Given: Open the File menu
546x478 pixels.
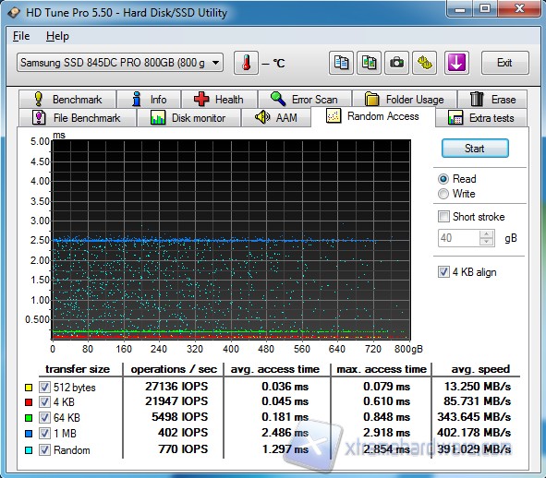Looking at the screenshot, I should point(21,36).
